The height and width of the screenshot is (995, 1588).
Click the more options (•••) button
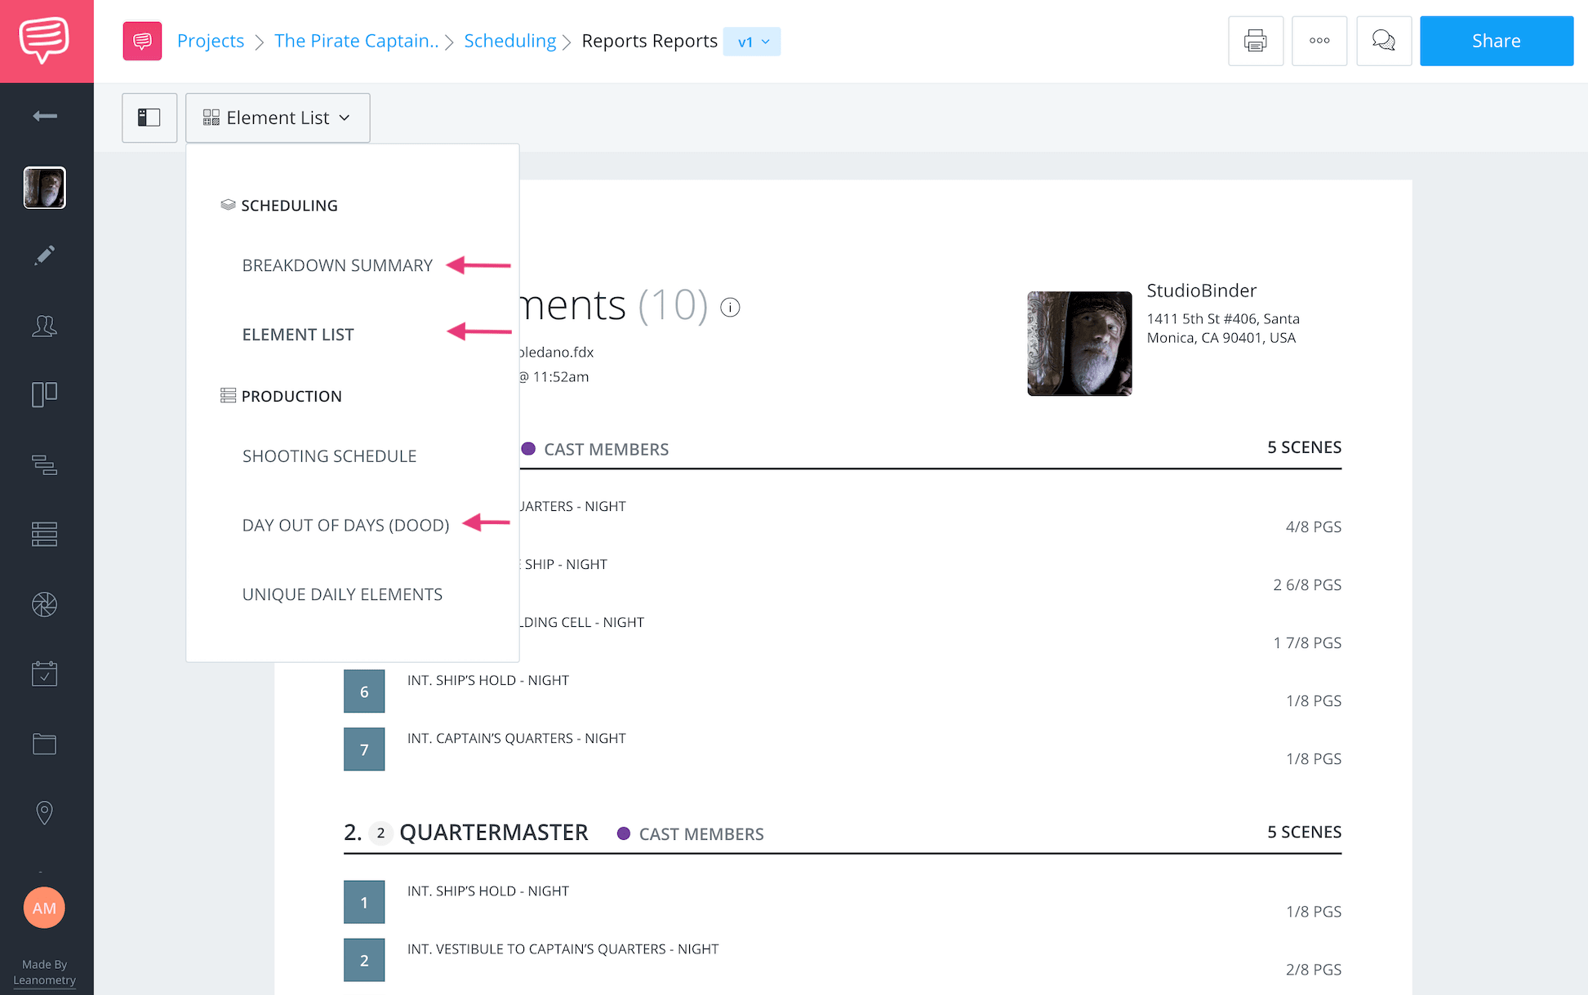(x=1319, y=40)
